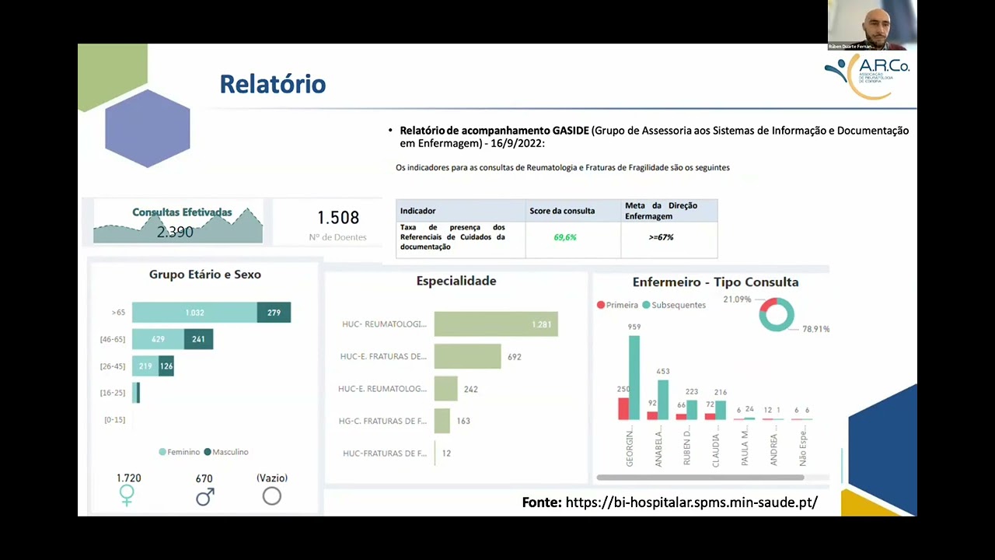The image size is (995, 560).
Task: Click the Enfermeiro - Tipo Consulta title
Action: click(716, 282)
